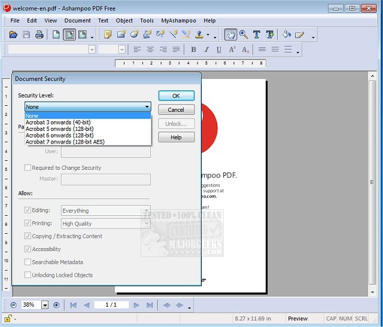Screen dimensions: 383x327
Task: Click the OK button
Action: (x=176, y=96)
